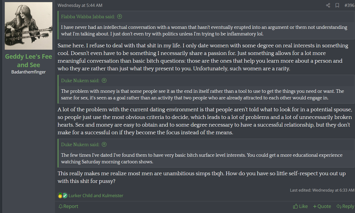The height and width of the screenshot is (213, 355).
Task: Bookmark this forum post
Action: tap(337, 5)
